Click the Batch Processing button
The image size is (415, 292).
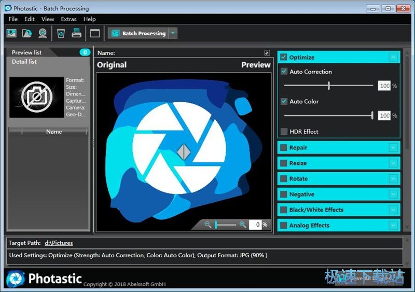138,33
